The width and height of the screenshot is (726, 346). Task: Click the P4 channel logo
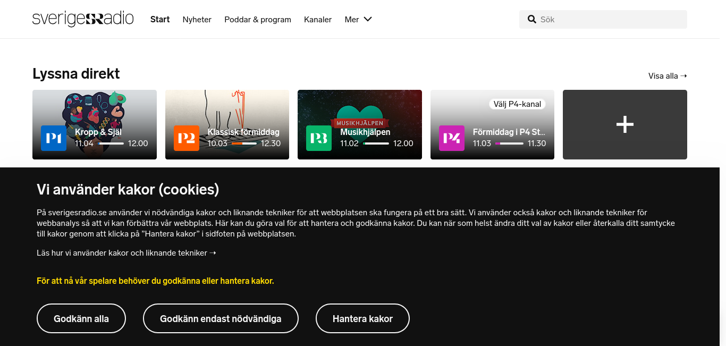point(452,138)
